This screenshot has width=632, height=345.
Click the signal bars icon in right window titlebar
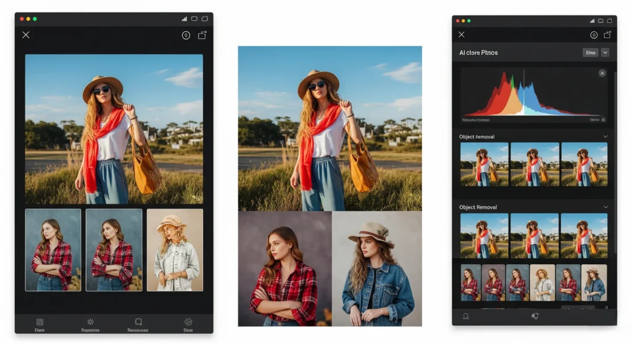[592, 20]
